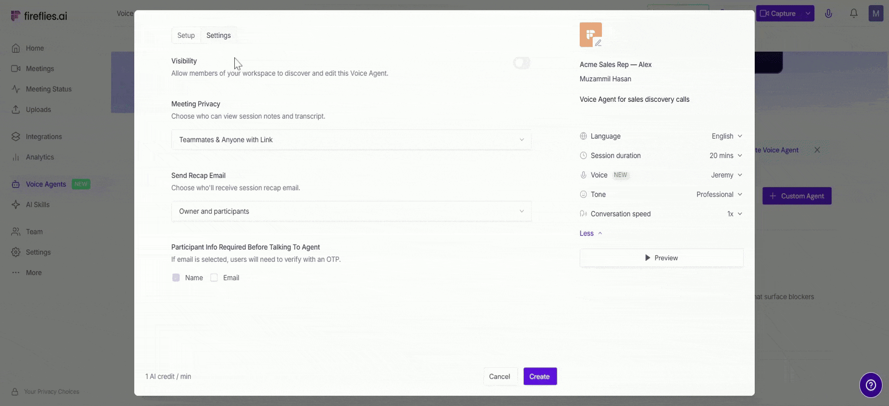The width and height of the screenshot is (889, 406).
Task: Open the Meeting Privacy dropdown
Action: click(351, 140)
